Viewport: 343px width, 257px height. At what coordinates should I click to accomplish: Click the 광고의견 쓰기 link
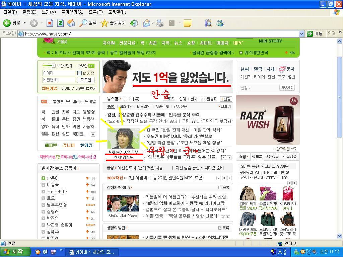286,149
